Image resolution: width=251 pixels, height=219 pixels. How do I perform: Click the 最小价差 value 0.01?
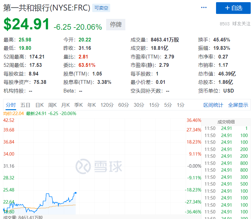160,82
